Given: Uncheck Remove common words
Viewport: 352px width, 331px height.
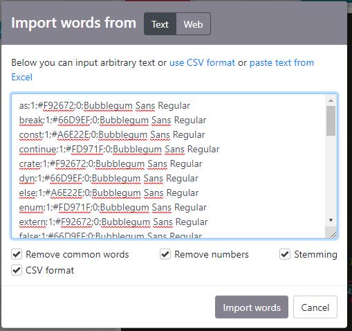Looking at the screenshot, I should (17, 254).
